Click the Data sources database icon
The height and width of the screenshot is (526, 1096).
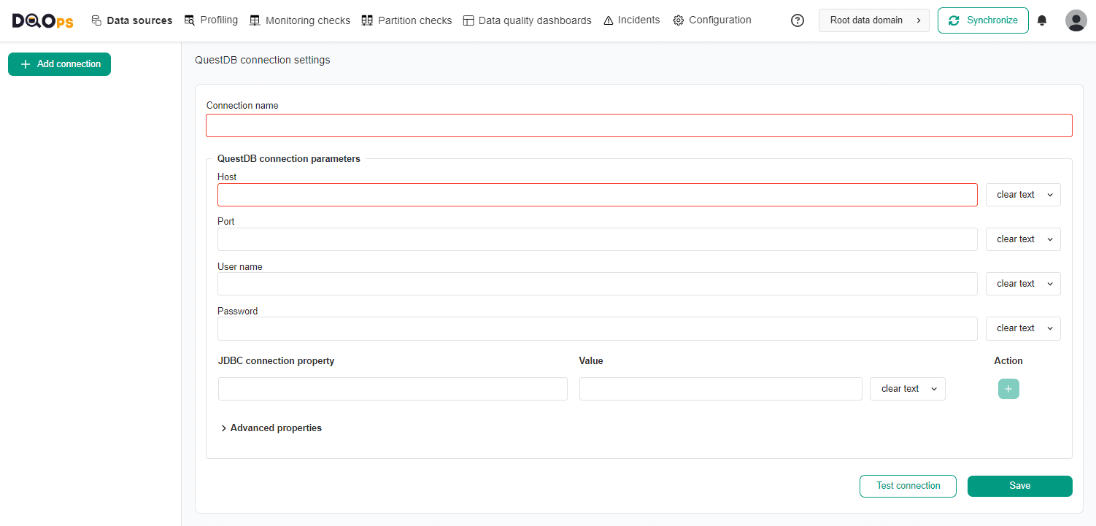(x=96, y=20)
